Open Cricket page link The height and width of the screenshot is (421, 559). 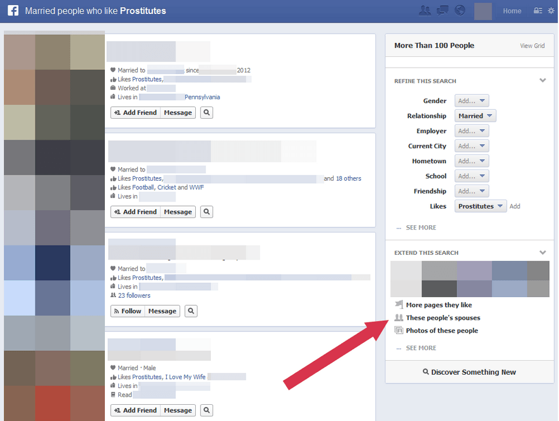click(166, 187)
